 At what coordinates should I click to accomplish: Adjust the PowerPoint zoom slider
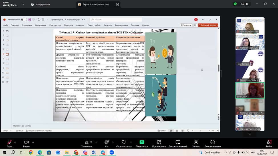point(200,131)
